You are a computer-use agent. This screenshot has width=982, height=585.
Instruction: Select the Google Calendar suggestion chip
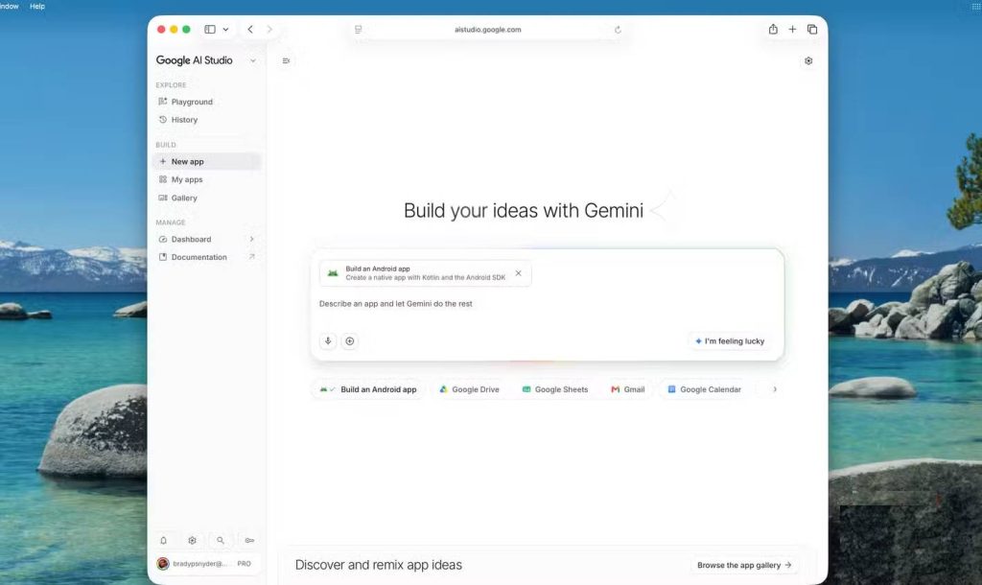coord(704,389)
